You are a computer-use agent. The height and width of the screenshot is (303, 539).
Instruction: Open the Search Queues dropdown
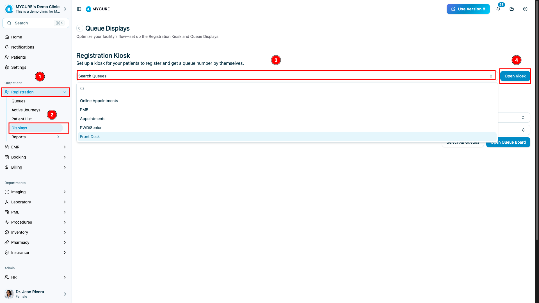[x=286, y=76]
